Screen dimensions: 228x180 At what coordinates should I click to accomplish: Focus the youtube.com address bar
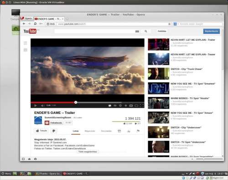coord(113,24)
